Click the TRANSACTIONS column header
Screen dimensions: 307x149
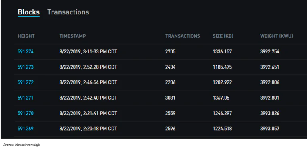click(183, 36)
